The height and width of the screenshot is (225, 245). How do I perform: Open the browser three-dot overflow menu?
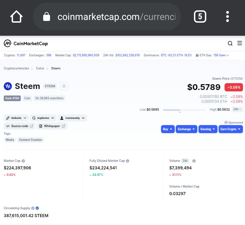pos(228,16)
